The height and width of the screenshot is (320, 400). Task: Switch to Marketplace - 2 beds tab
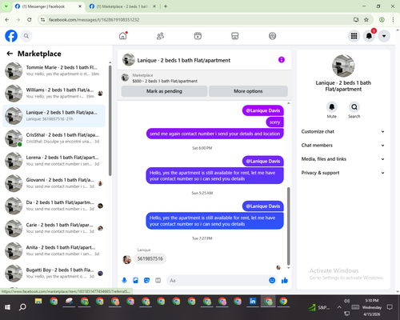(x=122, y=6)
